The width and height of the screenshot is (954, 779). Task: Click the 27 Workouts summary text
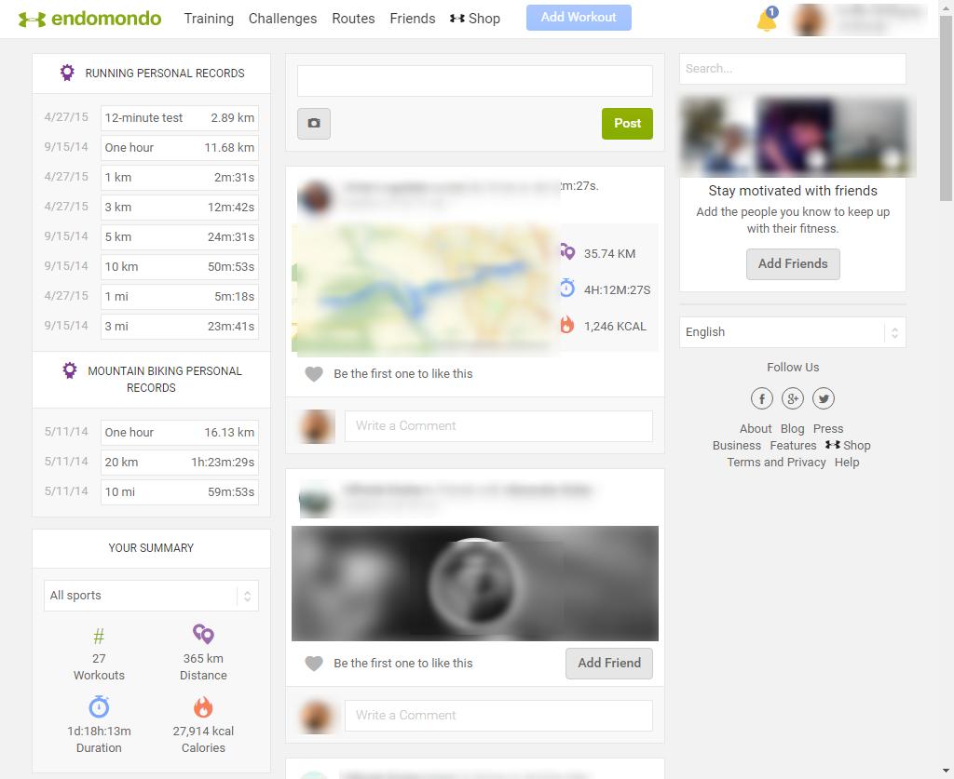(99, 667)
